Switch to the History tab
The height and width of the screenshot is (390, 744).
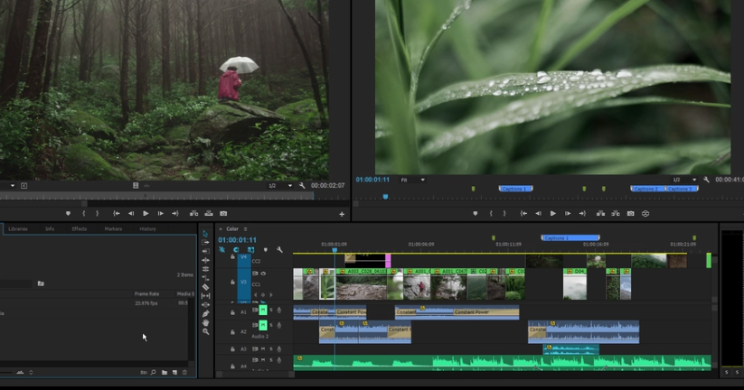(x=147, y=229)
